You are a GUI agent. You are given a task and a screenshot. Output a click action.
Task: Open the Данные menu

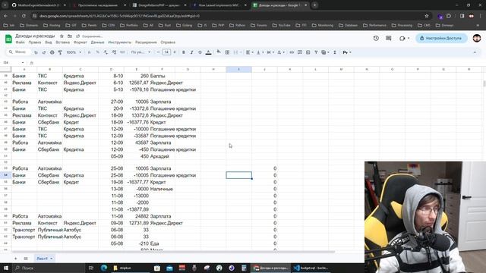click(x=97, y=42)
